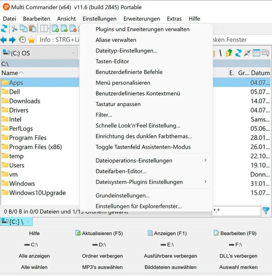Click the blue filter funnel icon
The width and height of the screenshot is (272, 276).
266,211
